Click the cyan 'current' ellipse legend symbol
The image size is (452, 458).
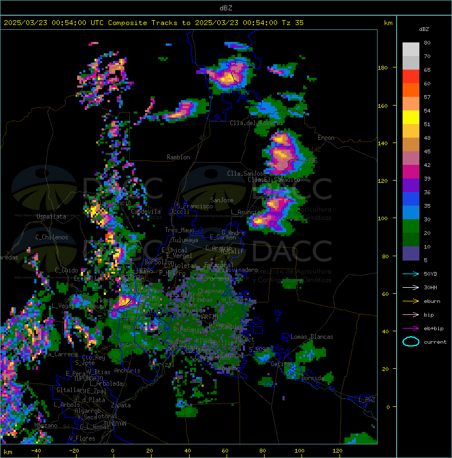coord(411,342)
